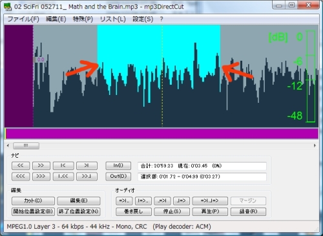Click the カット(D) cut button
This screenshot has height=236, width=323.
(33, 200)
